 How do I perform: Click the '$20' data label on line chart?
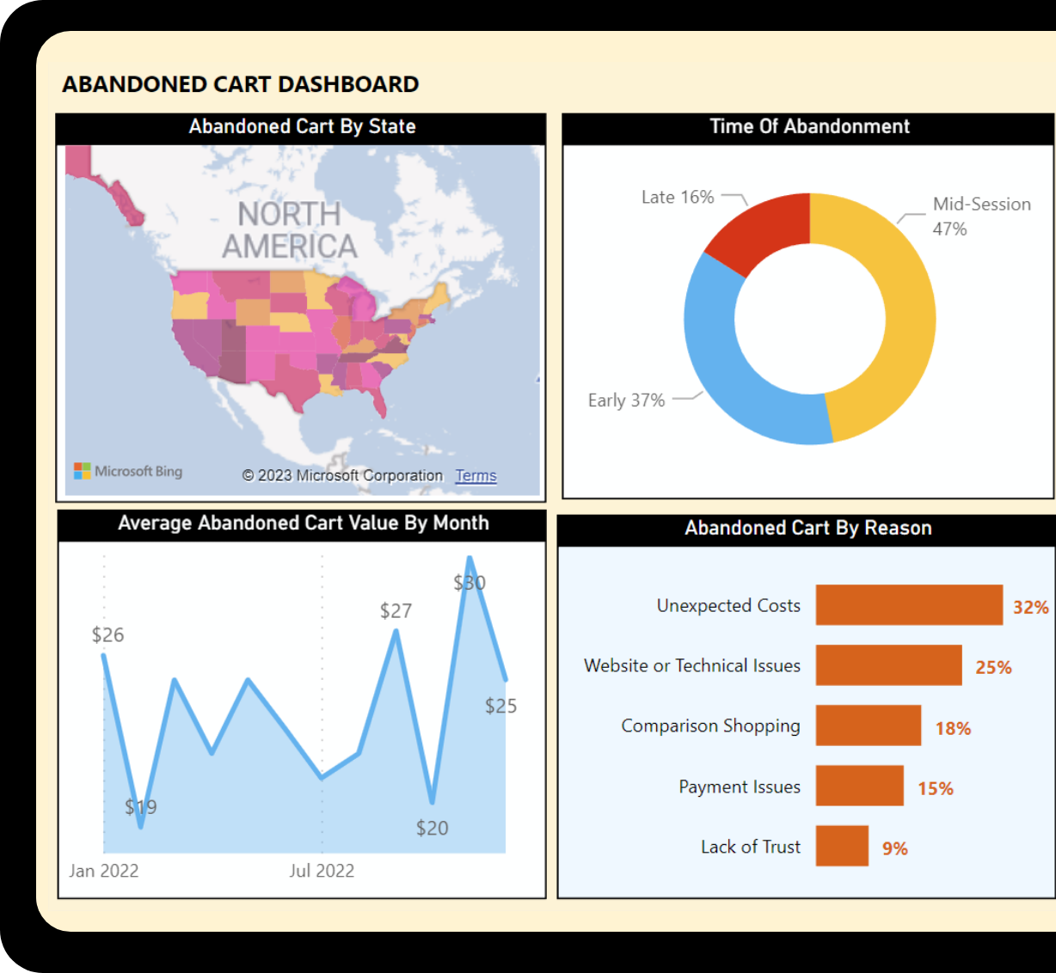(x=433, y=828)
